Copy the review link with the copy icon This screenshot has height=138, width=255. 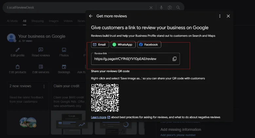click(174, 59)
